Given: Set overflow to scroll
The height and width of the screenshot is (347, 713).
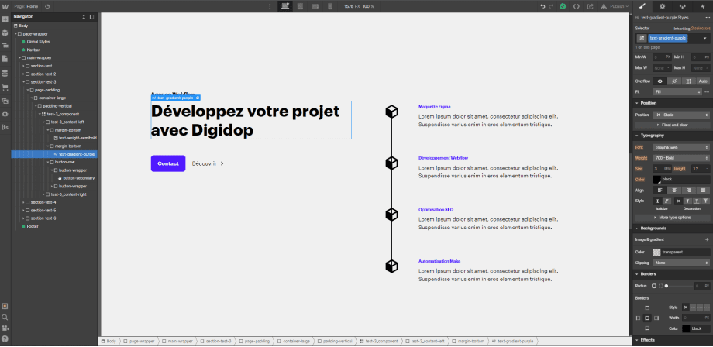Looking at the screenshot, I should point(688,81).
